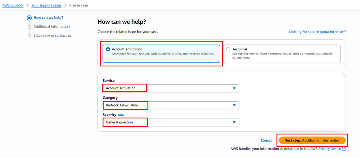Click Next step: Additional information button

pos(312,140)
